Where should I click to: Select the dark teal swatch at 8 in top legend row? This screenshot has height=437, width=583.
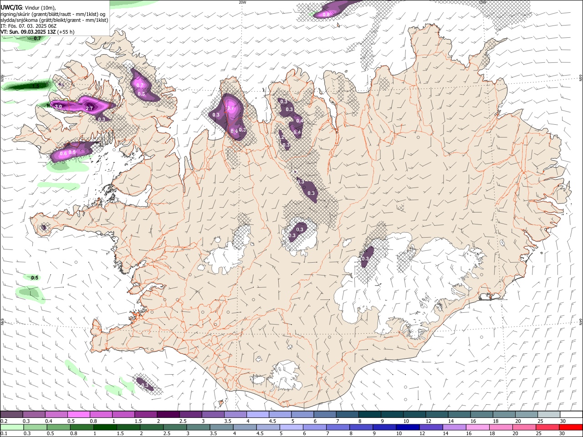pos(369,415)
